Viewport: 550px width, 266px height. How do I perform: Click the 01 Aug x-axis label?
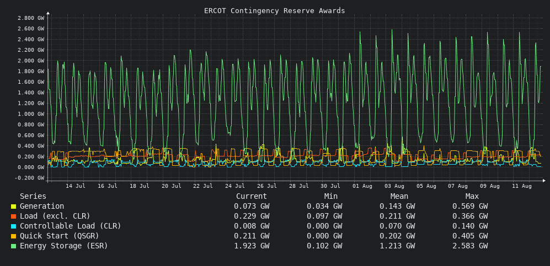(x=362, y=186)
